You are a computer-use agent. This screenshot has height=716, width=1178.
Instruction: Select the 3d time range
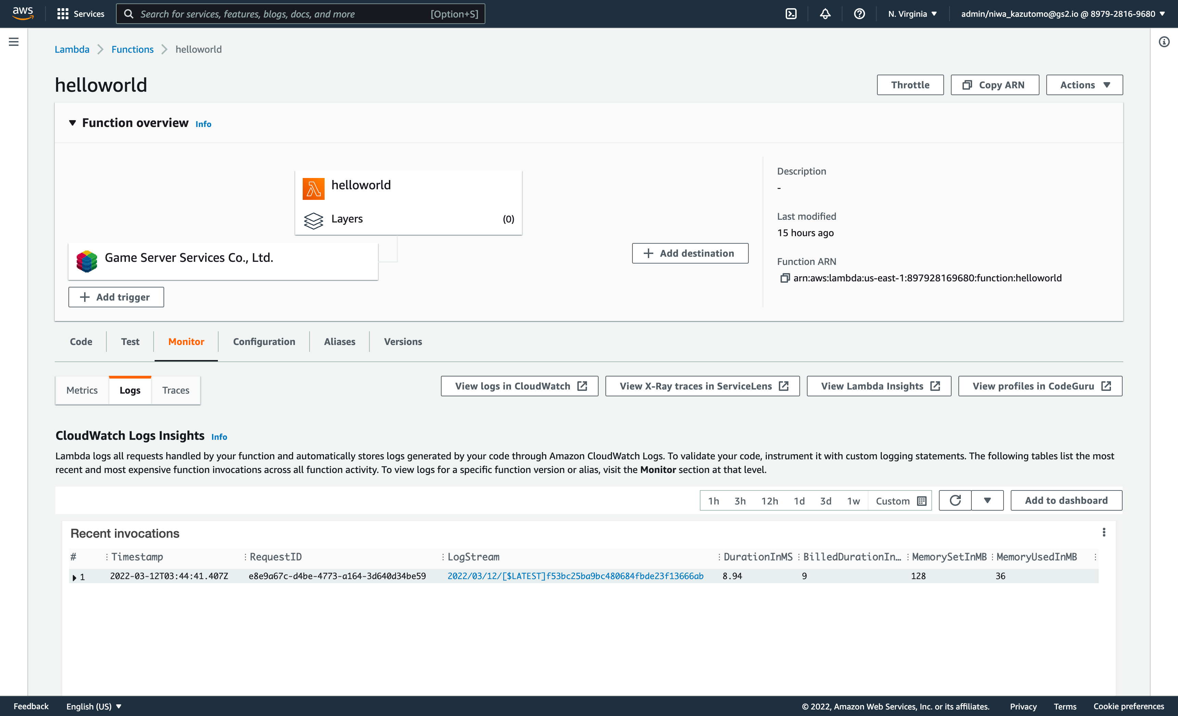[826, 501]
